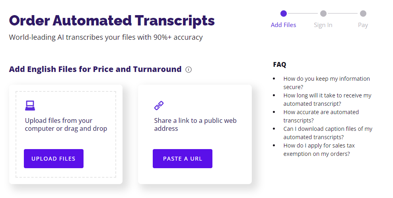The width and height of the screenshot is (393, 198).
Task: Select the Add Files step label
Action: 284,25
